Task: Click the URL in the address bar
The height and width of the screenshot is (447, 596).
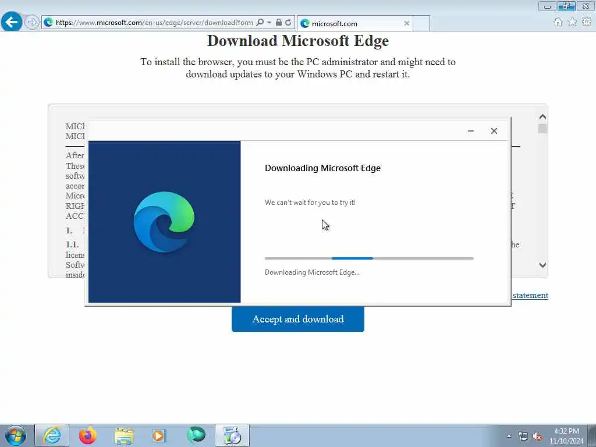Action: click(154, 23)
